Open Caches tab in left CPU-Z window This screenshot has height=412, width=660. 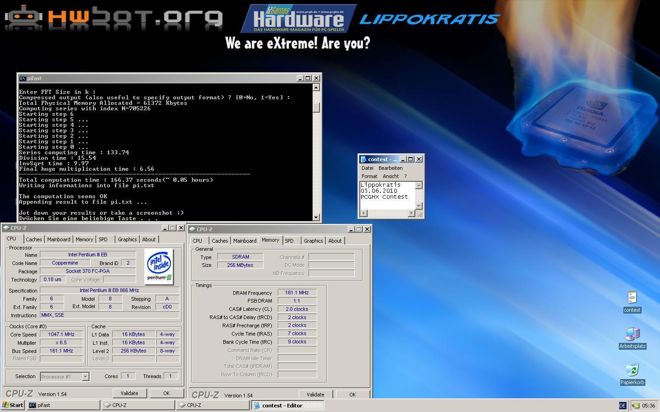(x=33, y=239)
